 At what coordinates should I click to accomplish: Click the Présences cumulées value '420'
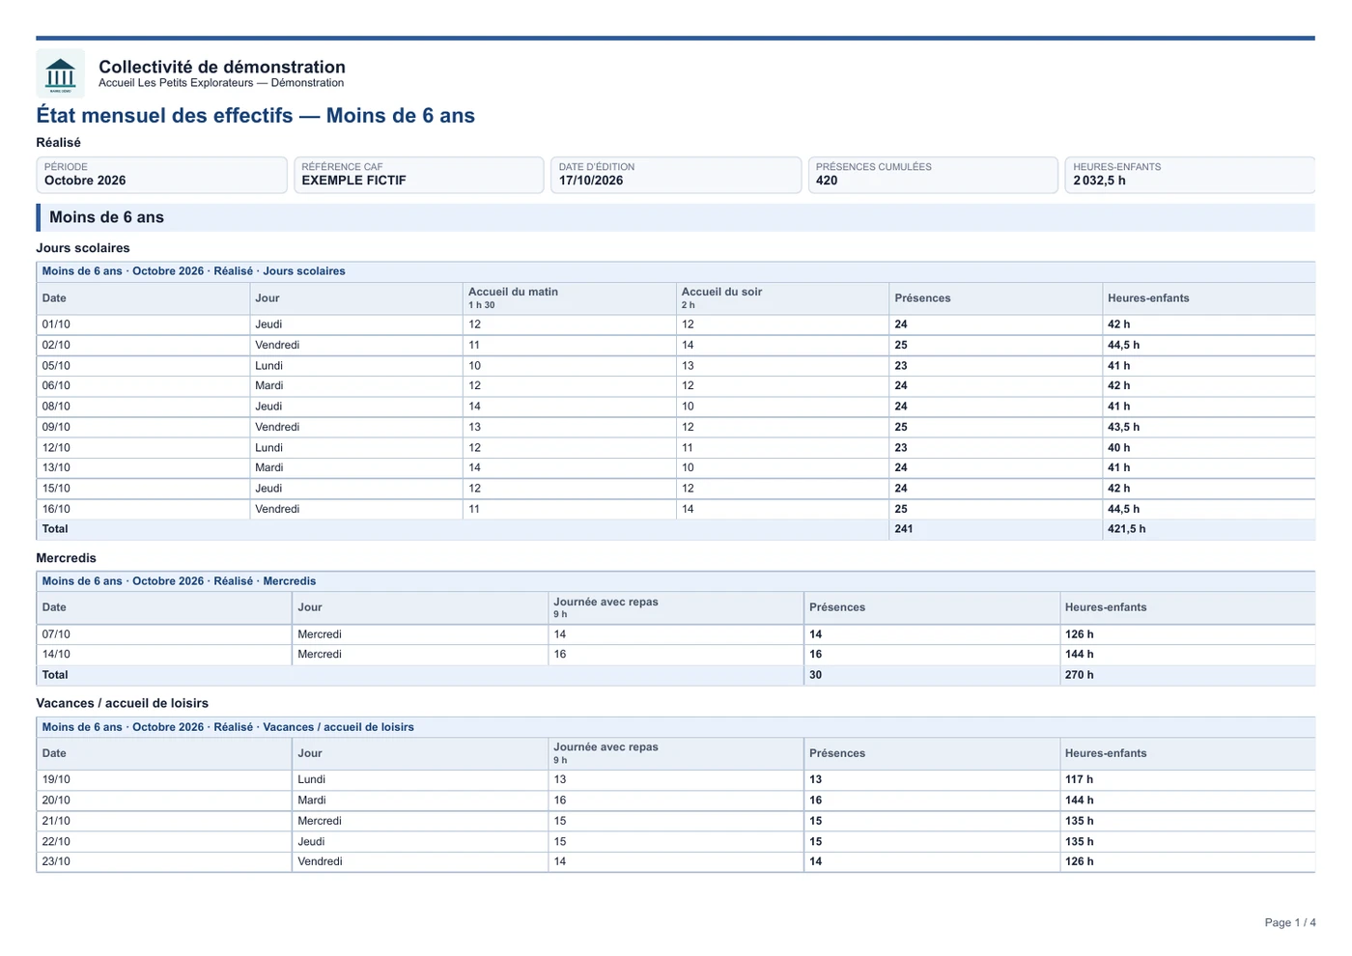tap(827, 181)
